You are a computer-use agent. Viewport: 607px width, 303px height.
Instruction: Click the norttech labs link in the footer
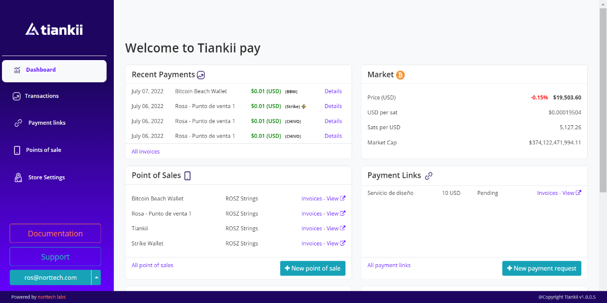tap(52, 297)
